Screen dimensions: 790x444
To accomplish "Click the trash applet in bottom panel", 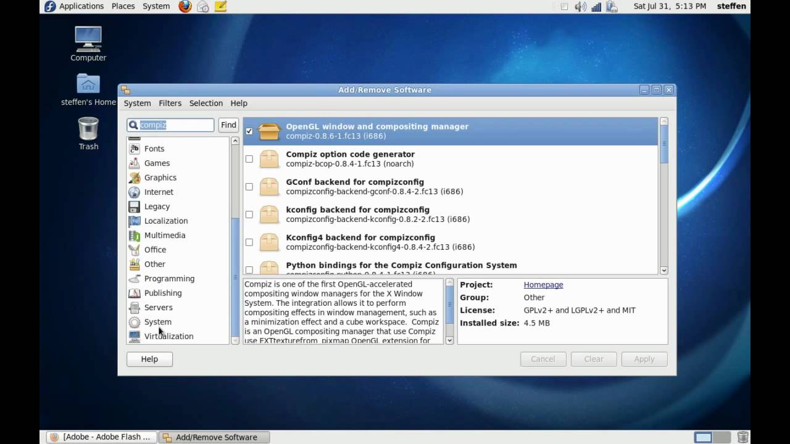I will (x=743, y=437).
